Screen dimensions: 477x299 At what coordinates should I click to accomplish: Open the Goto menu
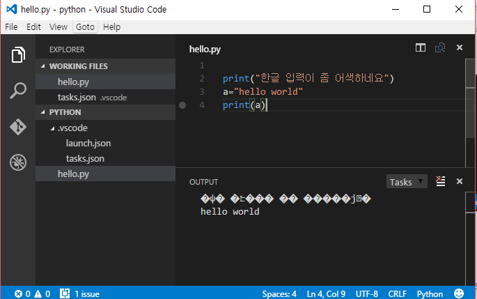(x=85, y=26)
